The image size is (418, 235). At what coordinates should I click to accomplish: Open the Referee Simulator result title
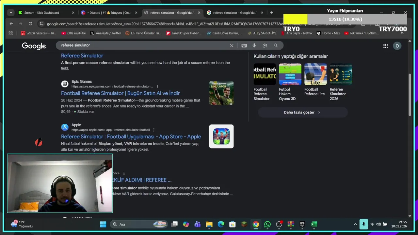click(82, 56)
